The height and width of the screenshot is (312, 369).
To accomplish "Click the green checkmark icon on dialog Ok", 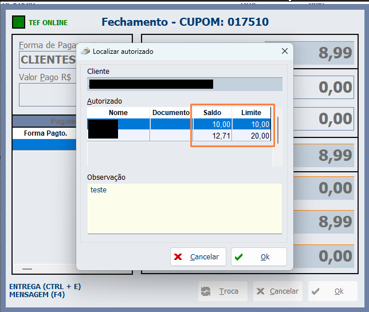I will 239,257.
